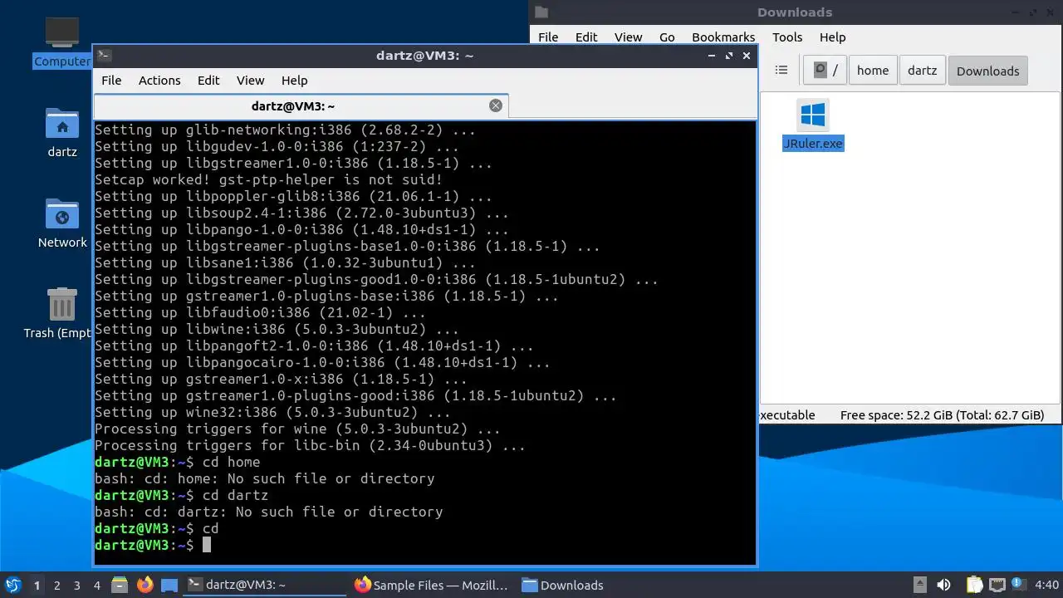Launch file manager from panel quicklaunch

120,585
